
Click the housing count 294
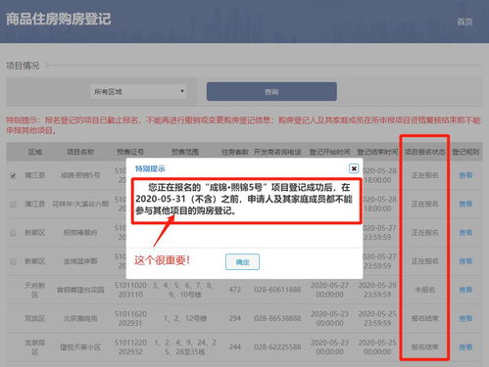(235, 318)
